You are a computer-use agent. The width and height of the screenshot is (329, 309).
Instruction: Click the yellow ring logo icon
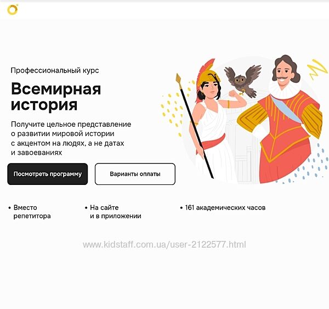pyautogui.click(x=13, y=10)
